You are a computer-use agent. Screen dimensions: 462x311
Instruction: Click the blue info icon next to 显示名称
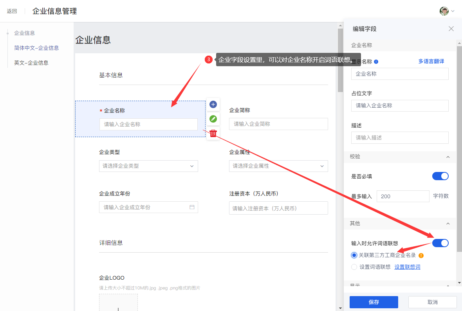click(x=376, y=61)
